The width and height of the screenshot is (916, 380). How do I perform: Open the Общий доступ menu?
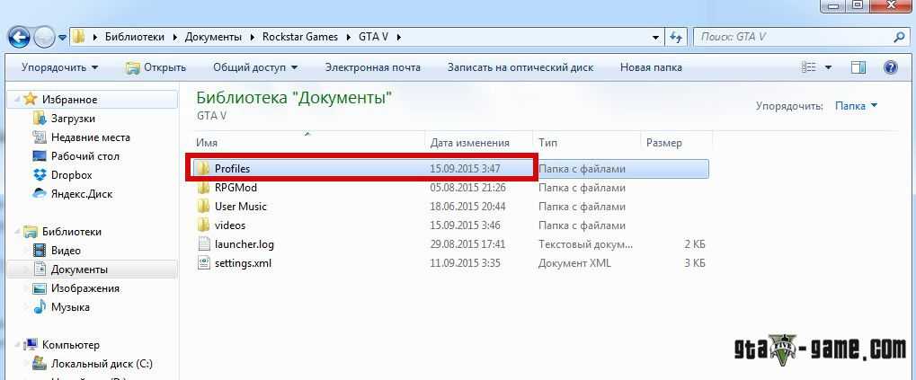[255, 67]
